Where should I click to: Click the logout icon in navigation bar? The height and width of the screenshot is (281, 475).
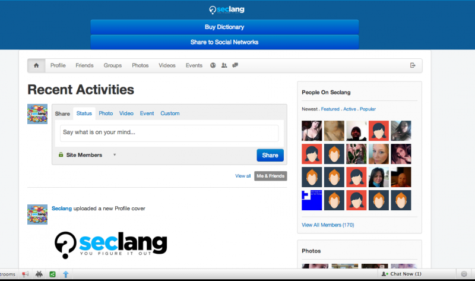413,65
